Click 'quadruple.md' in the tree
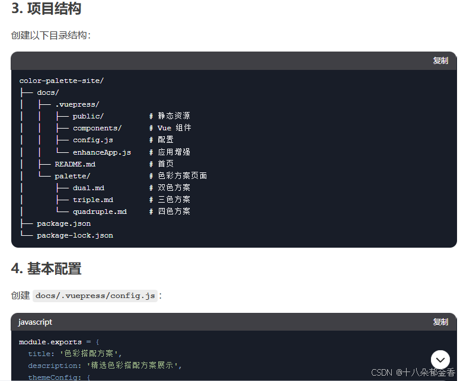The image size is (460, 381). (x=100, y=212)
